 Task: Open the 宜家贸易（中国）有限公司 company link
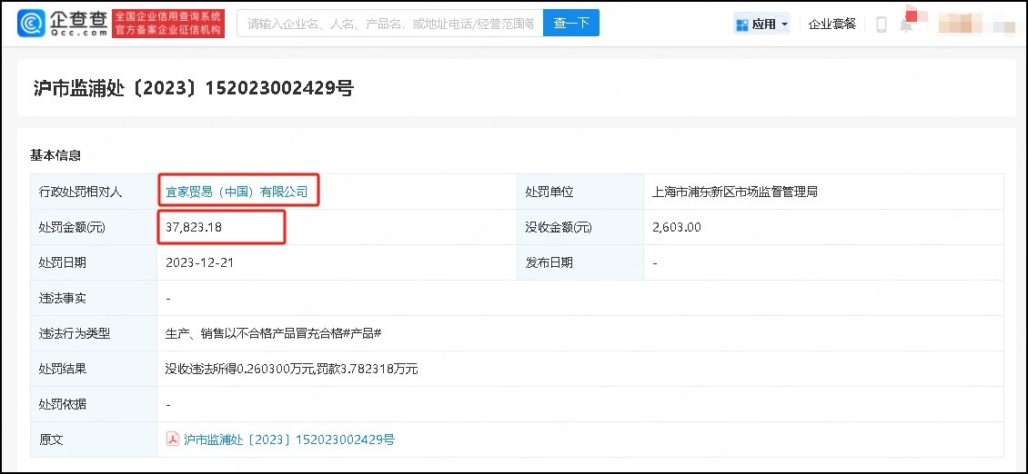(237, 192)
